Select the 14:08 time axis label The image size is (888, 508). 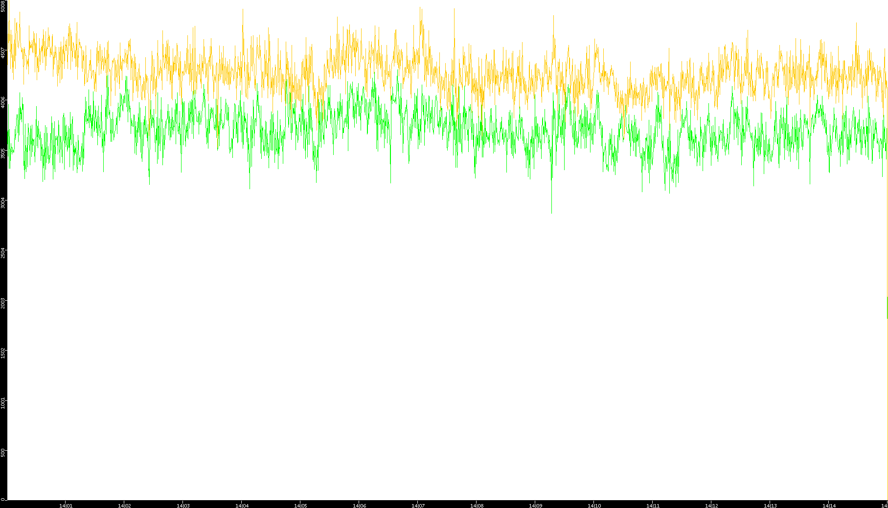(x=477, y=506)
